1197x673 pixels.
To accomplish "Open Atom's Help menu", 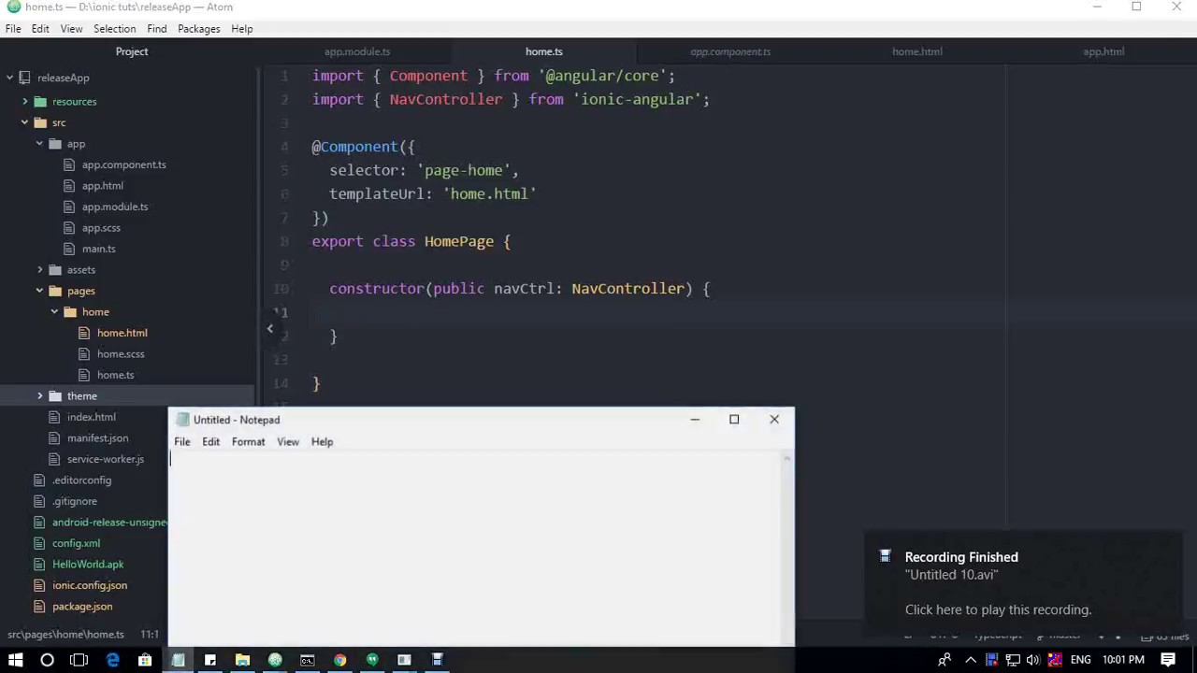I will coord(241,29).
